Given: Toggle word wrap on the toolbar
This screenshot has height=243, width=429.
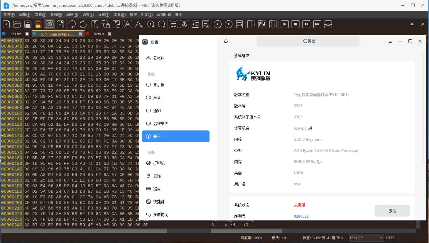Looking at the screenshot, I should point(173,24).
